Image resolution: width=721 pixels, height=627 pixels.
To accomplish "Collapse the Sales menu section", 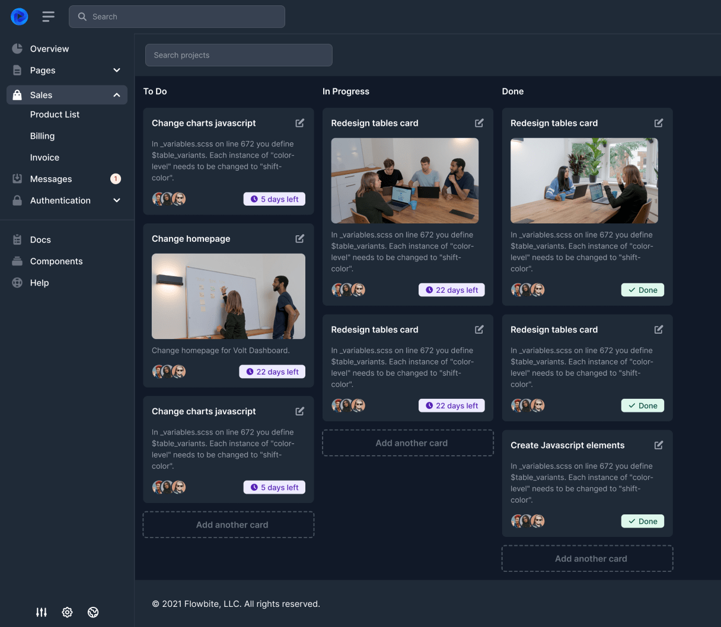I will (117, 95).
